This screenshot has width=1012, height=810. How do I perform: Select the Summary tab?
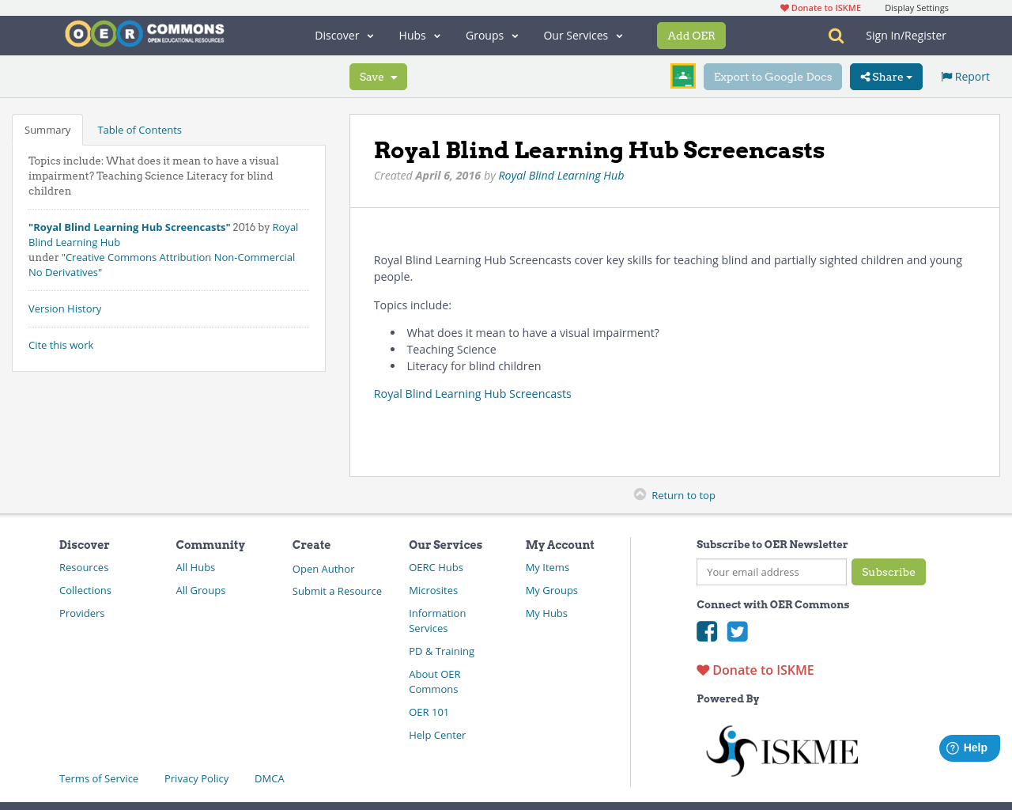pos(47,130)
